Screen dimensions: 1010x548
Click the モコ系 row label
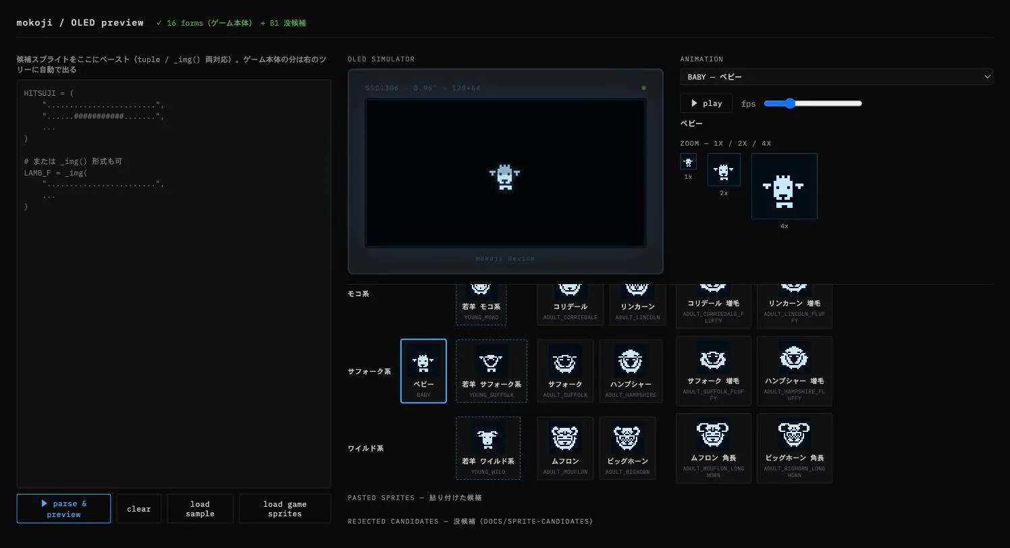click(x=358, y=294)
